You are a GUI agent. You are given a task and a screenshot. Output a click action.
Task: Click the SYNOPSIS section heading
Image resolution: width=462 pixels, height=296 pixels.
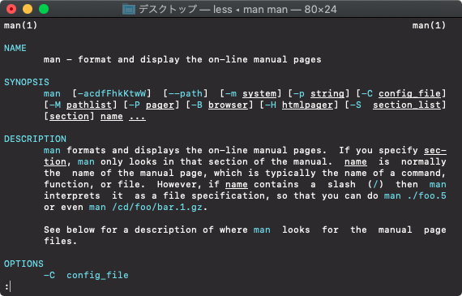(x=27, y=82)
